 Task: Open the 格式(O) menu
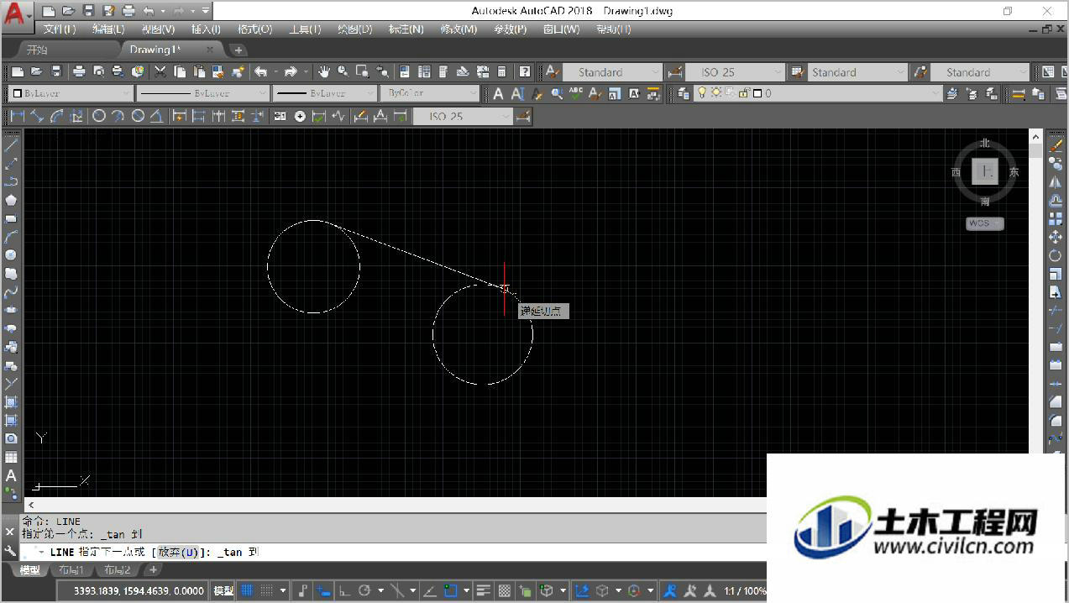coord(254,29)
